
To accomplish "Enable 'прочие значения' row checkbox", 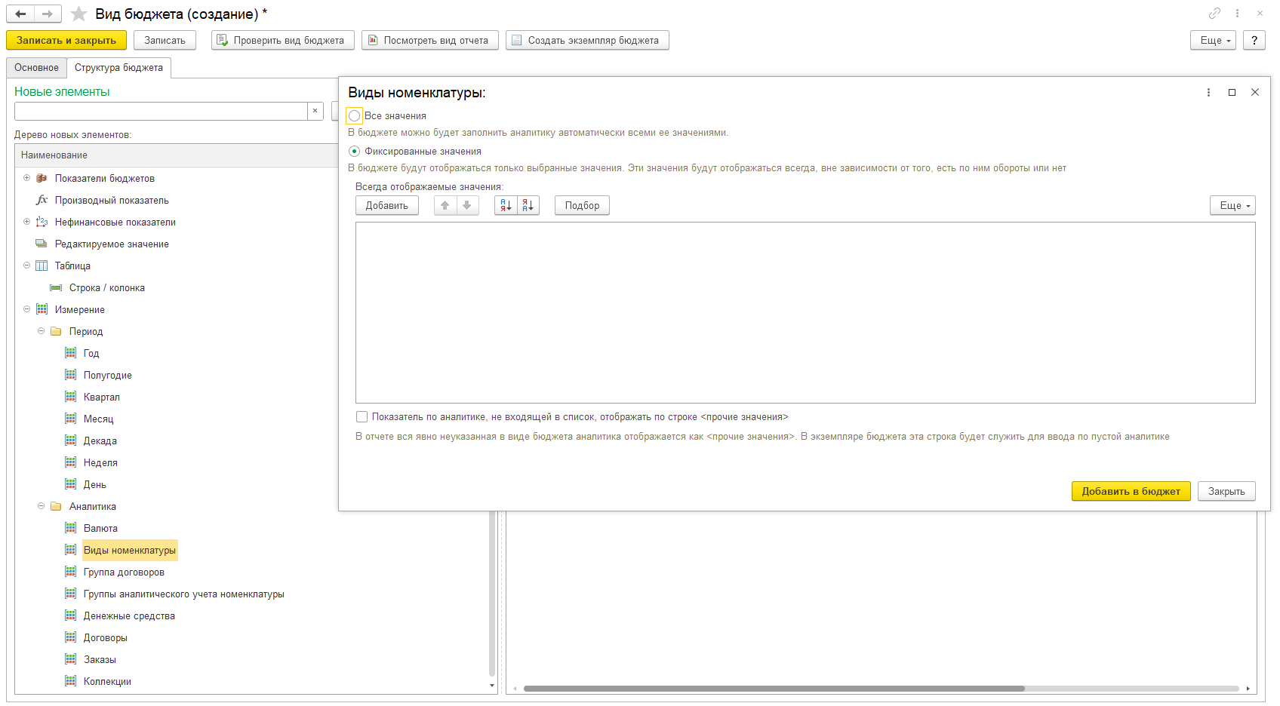I will pyautogui.click(x=362, y=417).
